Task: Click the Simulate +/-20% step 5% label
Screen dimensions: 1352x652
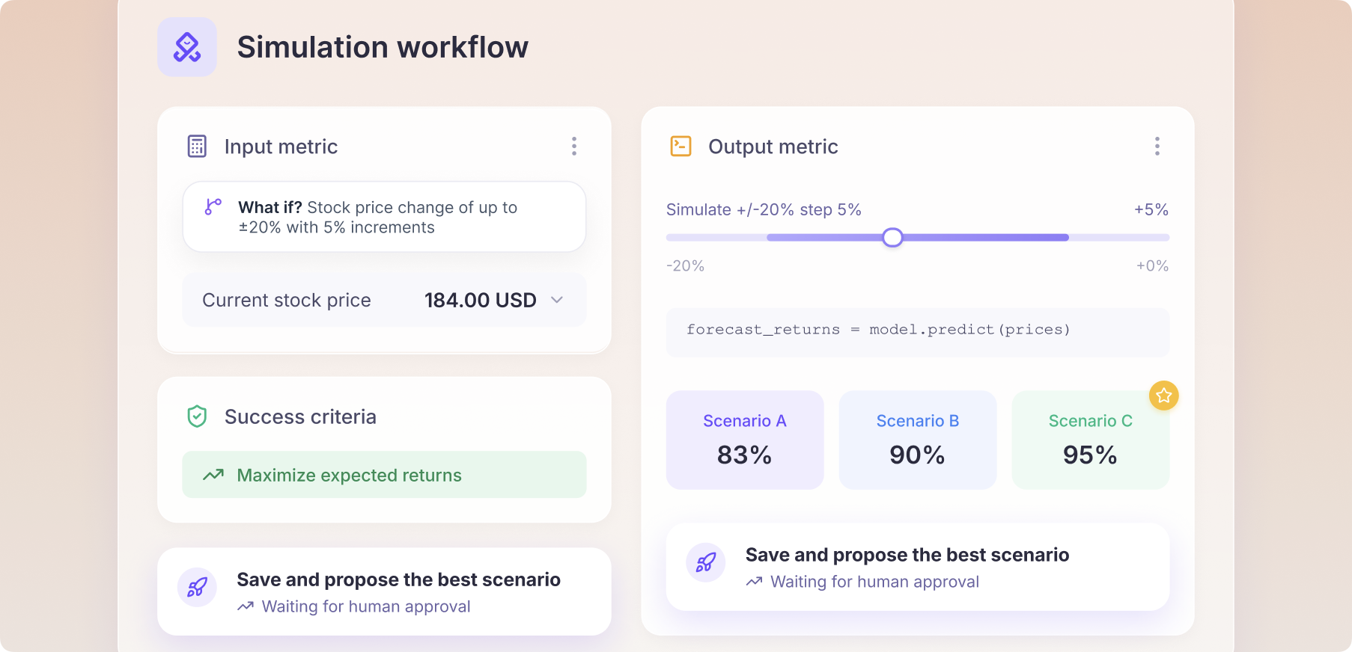Action: pos(764,209)
